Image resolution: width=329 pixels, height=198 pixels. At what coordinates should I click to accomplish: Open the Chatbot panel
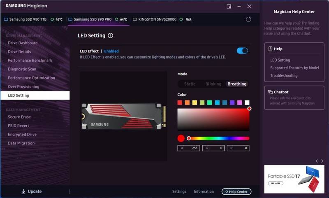point(294,98)
